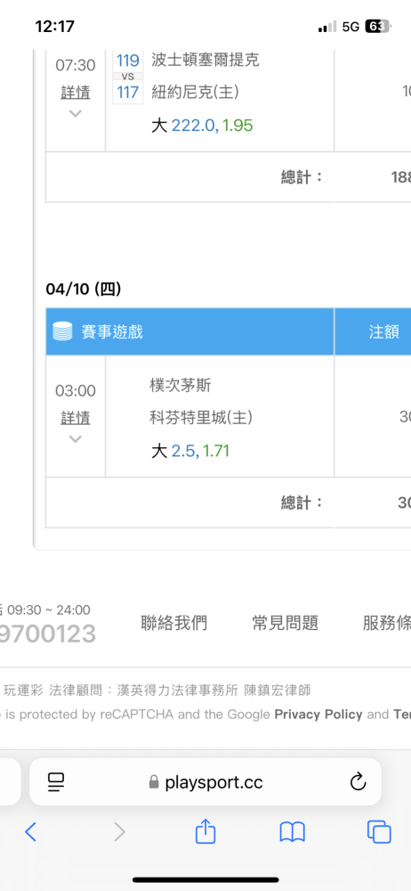Open the Safari share sheet icon

pos(205,830)
